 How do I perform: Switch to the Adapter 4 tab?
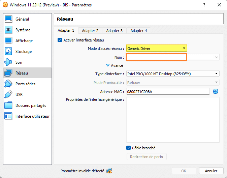tap(138, 31)
